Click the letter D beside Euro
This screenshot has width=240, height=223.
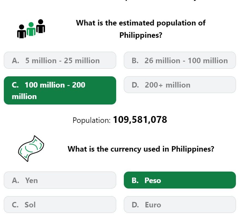[x=135, y=205]
